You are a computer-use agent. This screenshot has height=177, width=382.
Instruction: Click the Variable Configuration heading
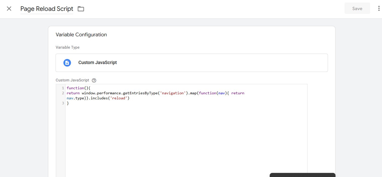click(81, 35)
